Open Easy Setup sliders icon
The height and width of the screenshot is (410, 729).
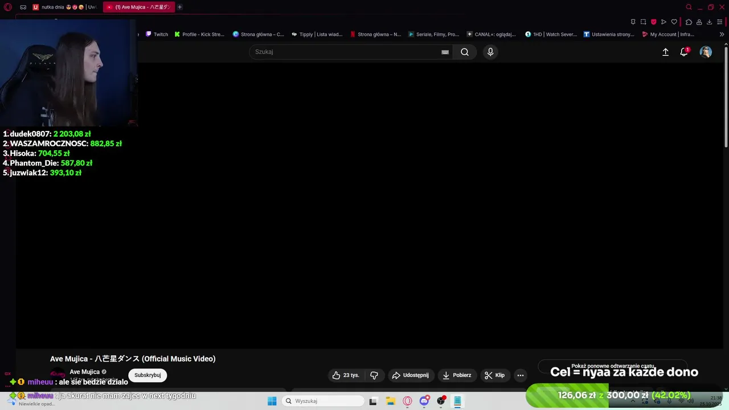(720, 22)
